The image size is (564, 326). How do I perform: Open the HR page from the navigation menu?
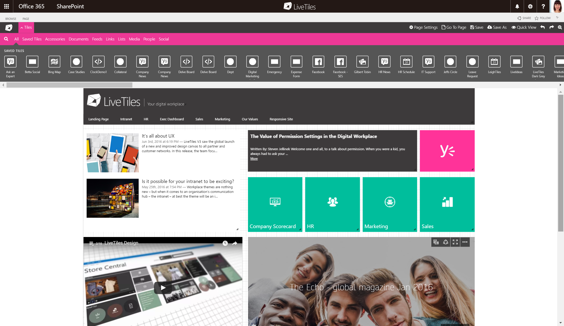146,119
